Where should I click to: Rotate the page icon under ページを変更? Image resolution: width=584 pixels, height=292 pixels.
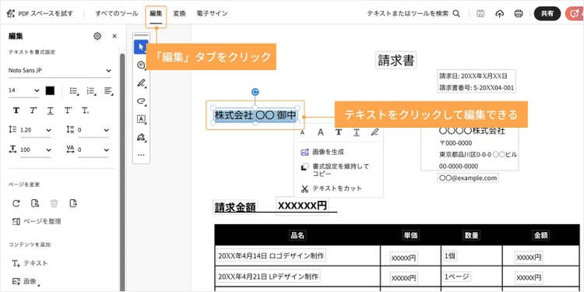16,203
